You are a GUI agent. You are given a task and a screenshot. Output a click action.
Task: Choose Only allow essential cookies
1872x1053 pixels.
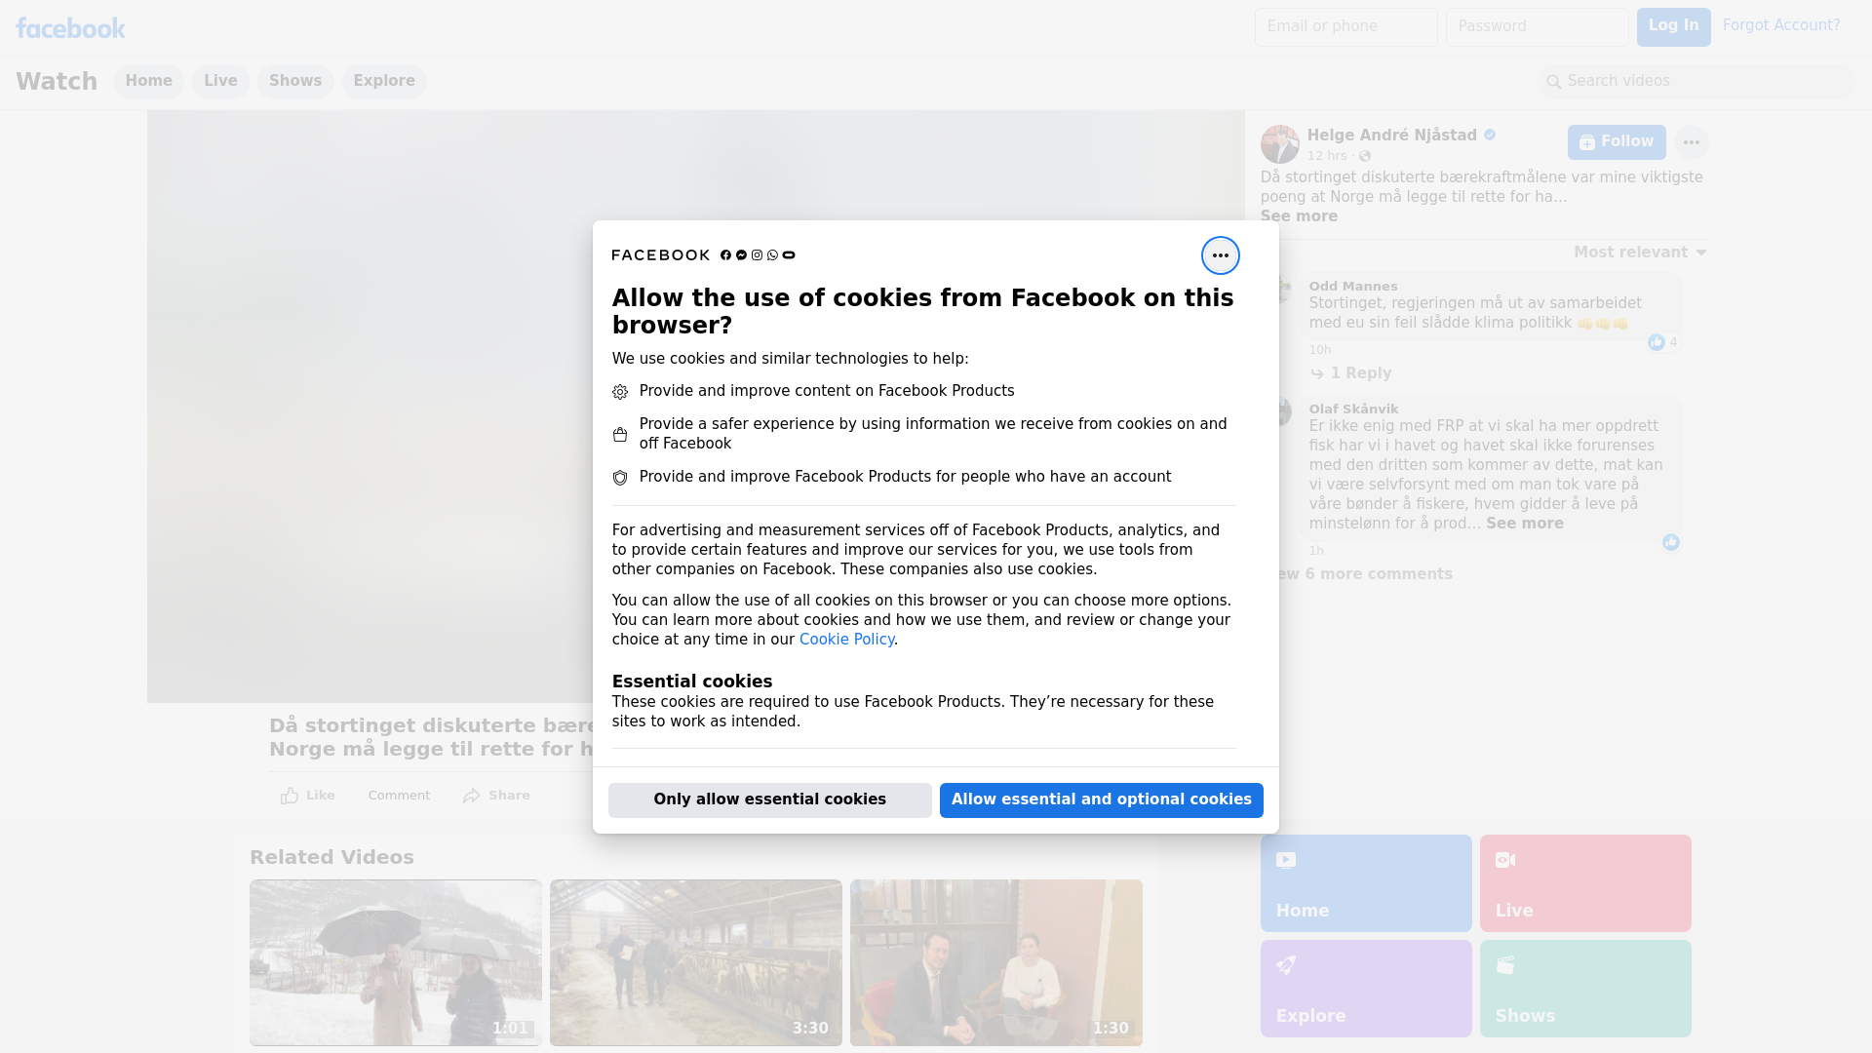tap(769, 799)
